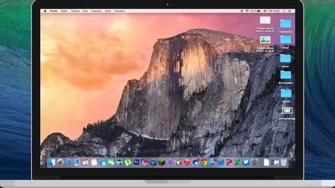Click the menu bar clock
This screenshot has height=188, width=335.
tap(274, 11)
